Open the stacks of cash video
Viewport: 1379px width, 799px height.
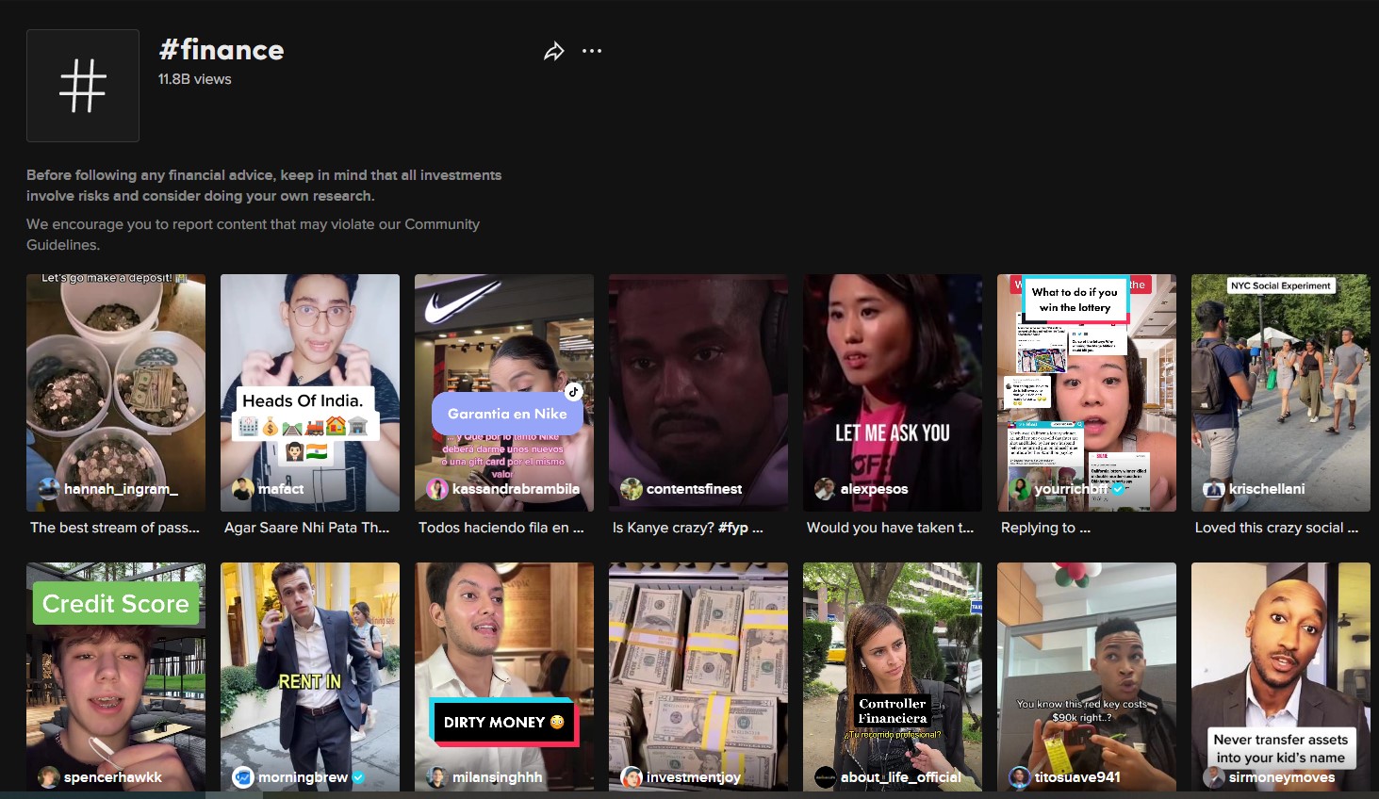click(698, 677)
